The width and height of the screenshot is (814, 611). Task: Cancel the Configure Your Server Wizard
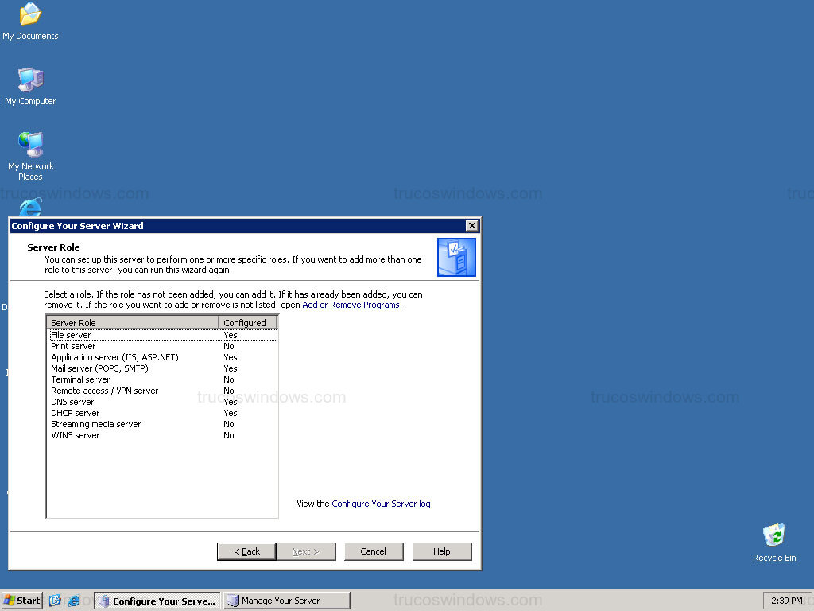373,551
